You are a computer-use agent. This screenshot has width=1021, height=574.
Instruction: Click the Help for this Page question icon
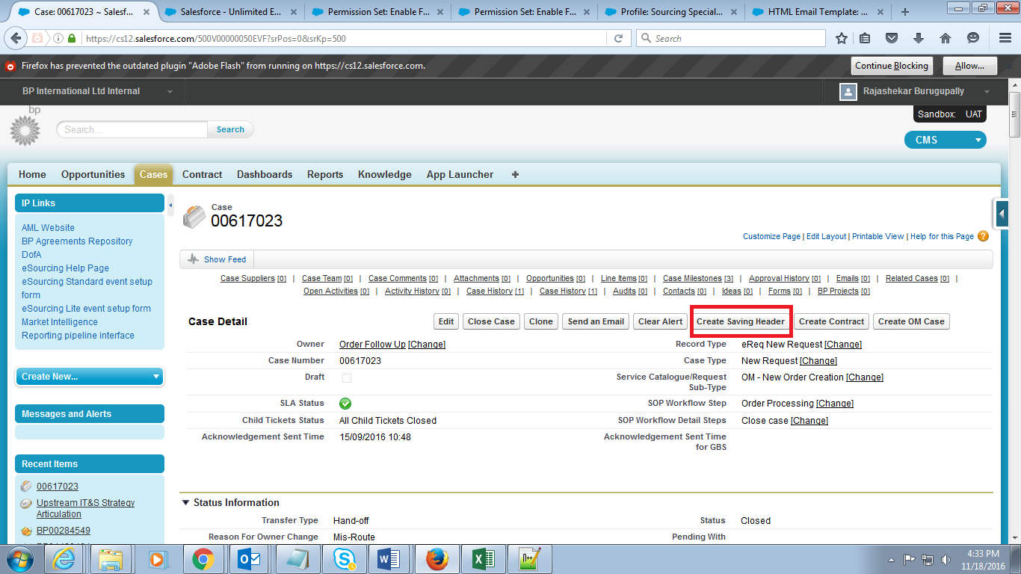coord(983,236)
